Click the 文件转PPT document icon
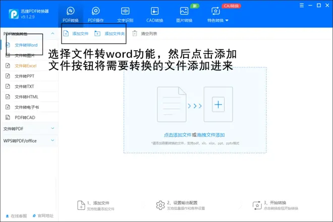The height and width of the screenshot is (222, 333). pos(8,76)
